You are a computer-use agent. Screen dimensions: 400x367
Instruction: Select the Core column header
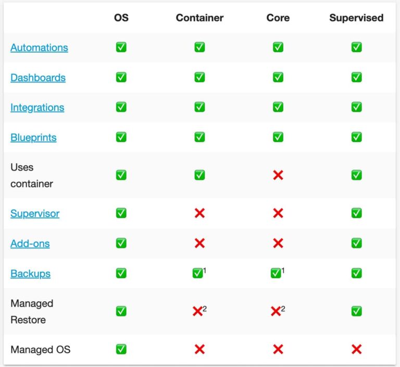pos(278,18)
